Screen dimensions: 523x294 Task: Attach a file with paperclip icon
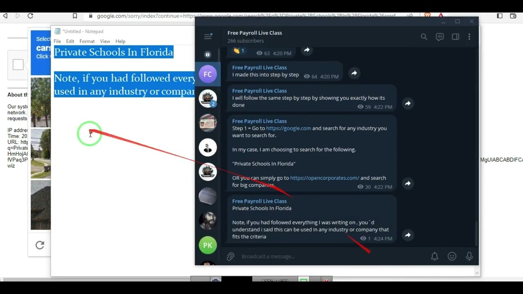tap(230, 256)
